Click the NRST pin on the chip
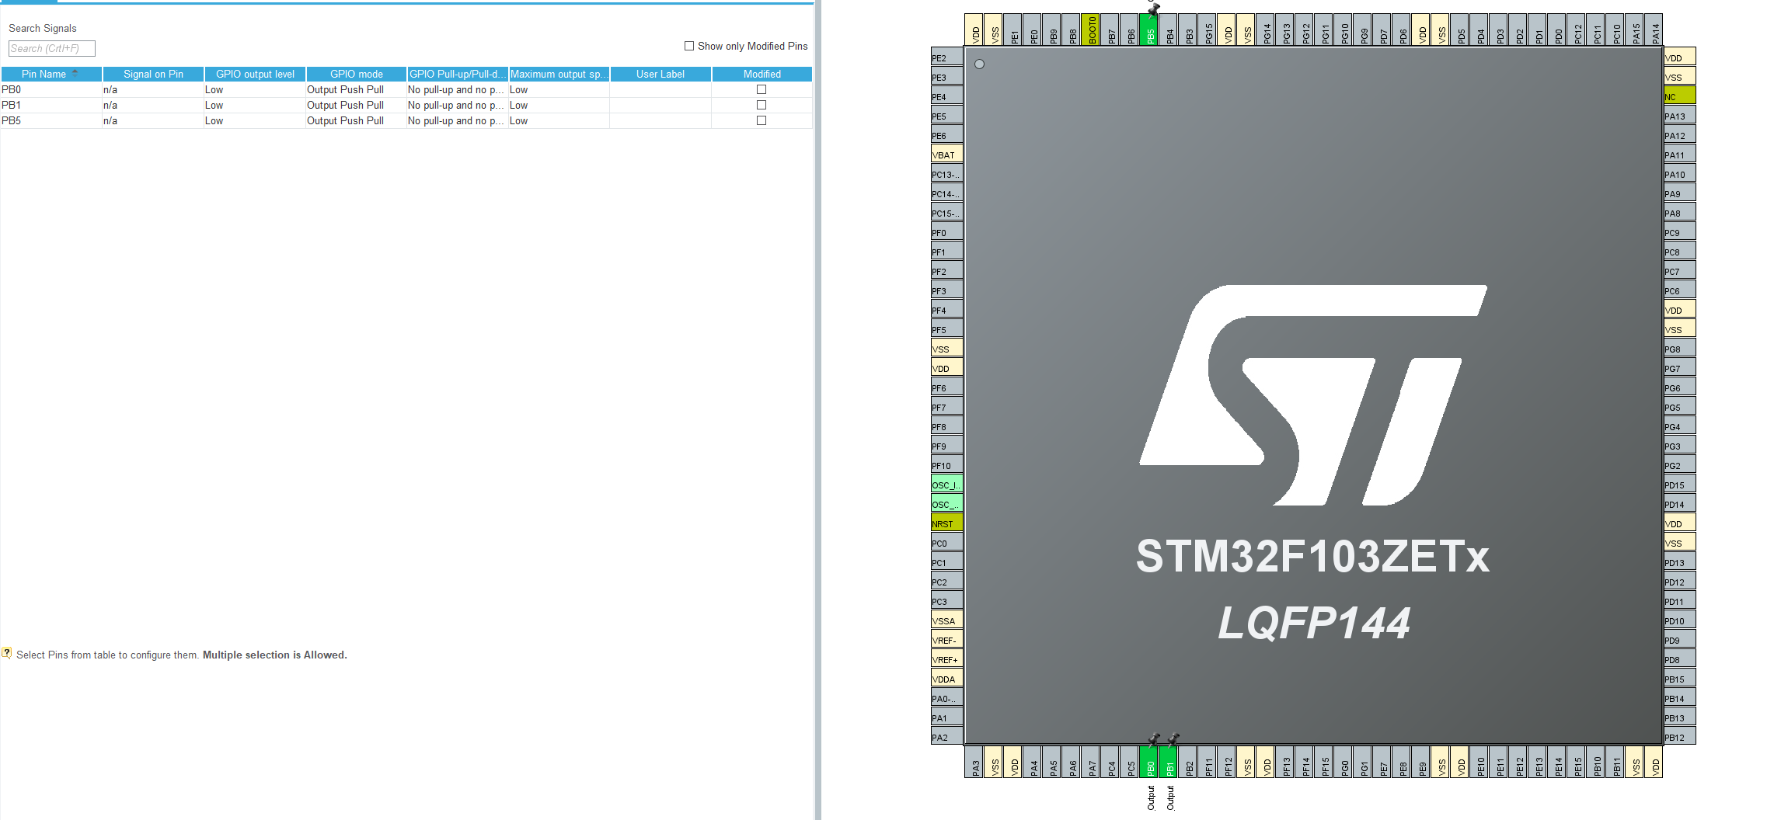This screenshot has height=820, width=1774. tap(946, 523)
